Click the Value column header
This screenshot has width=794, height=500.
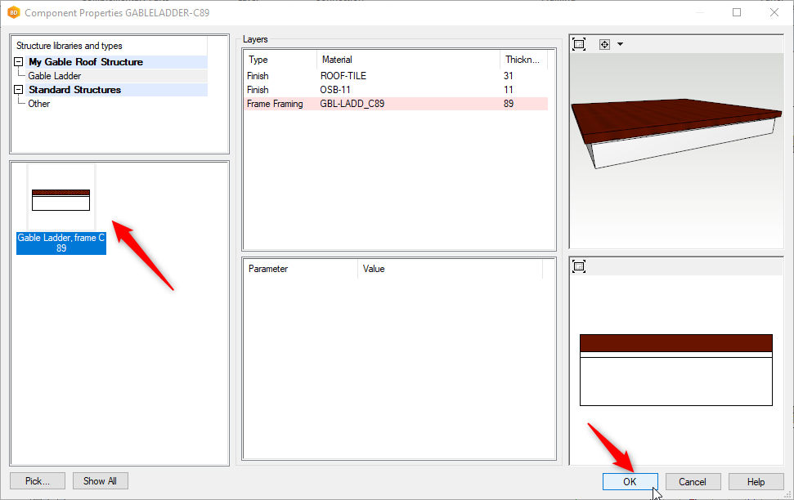coord(450,269)
